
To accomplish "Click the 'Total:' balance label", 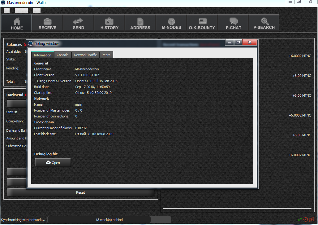I will pyautogui.click(x=10, y=82).
